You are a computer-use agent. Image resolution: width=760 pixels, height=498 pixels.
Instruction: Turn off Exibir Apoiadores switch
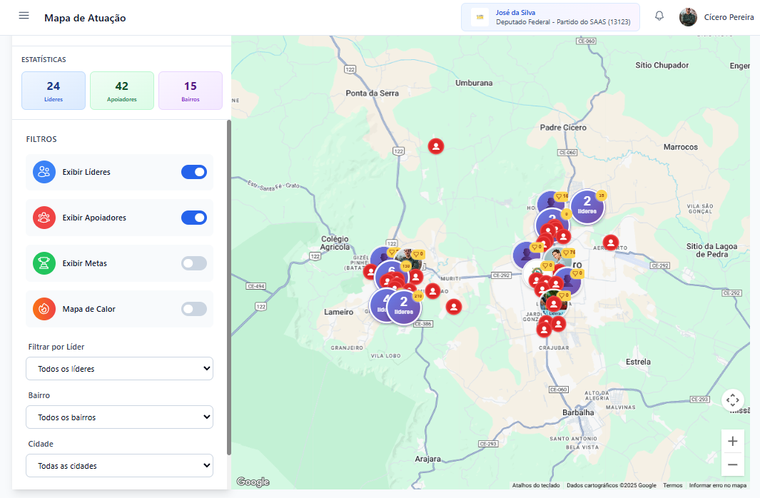click(194, 218)
